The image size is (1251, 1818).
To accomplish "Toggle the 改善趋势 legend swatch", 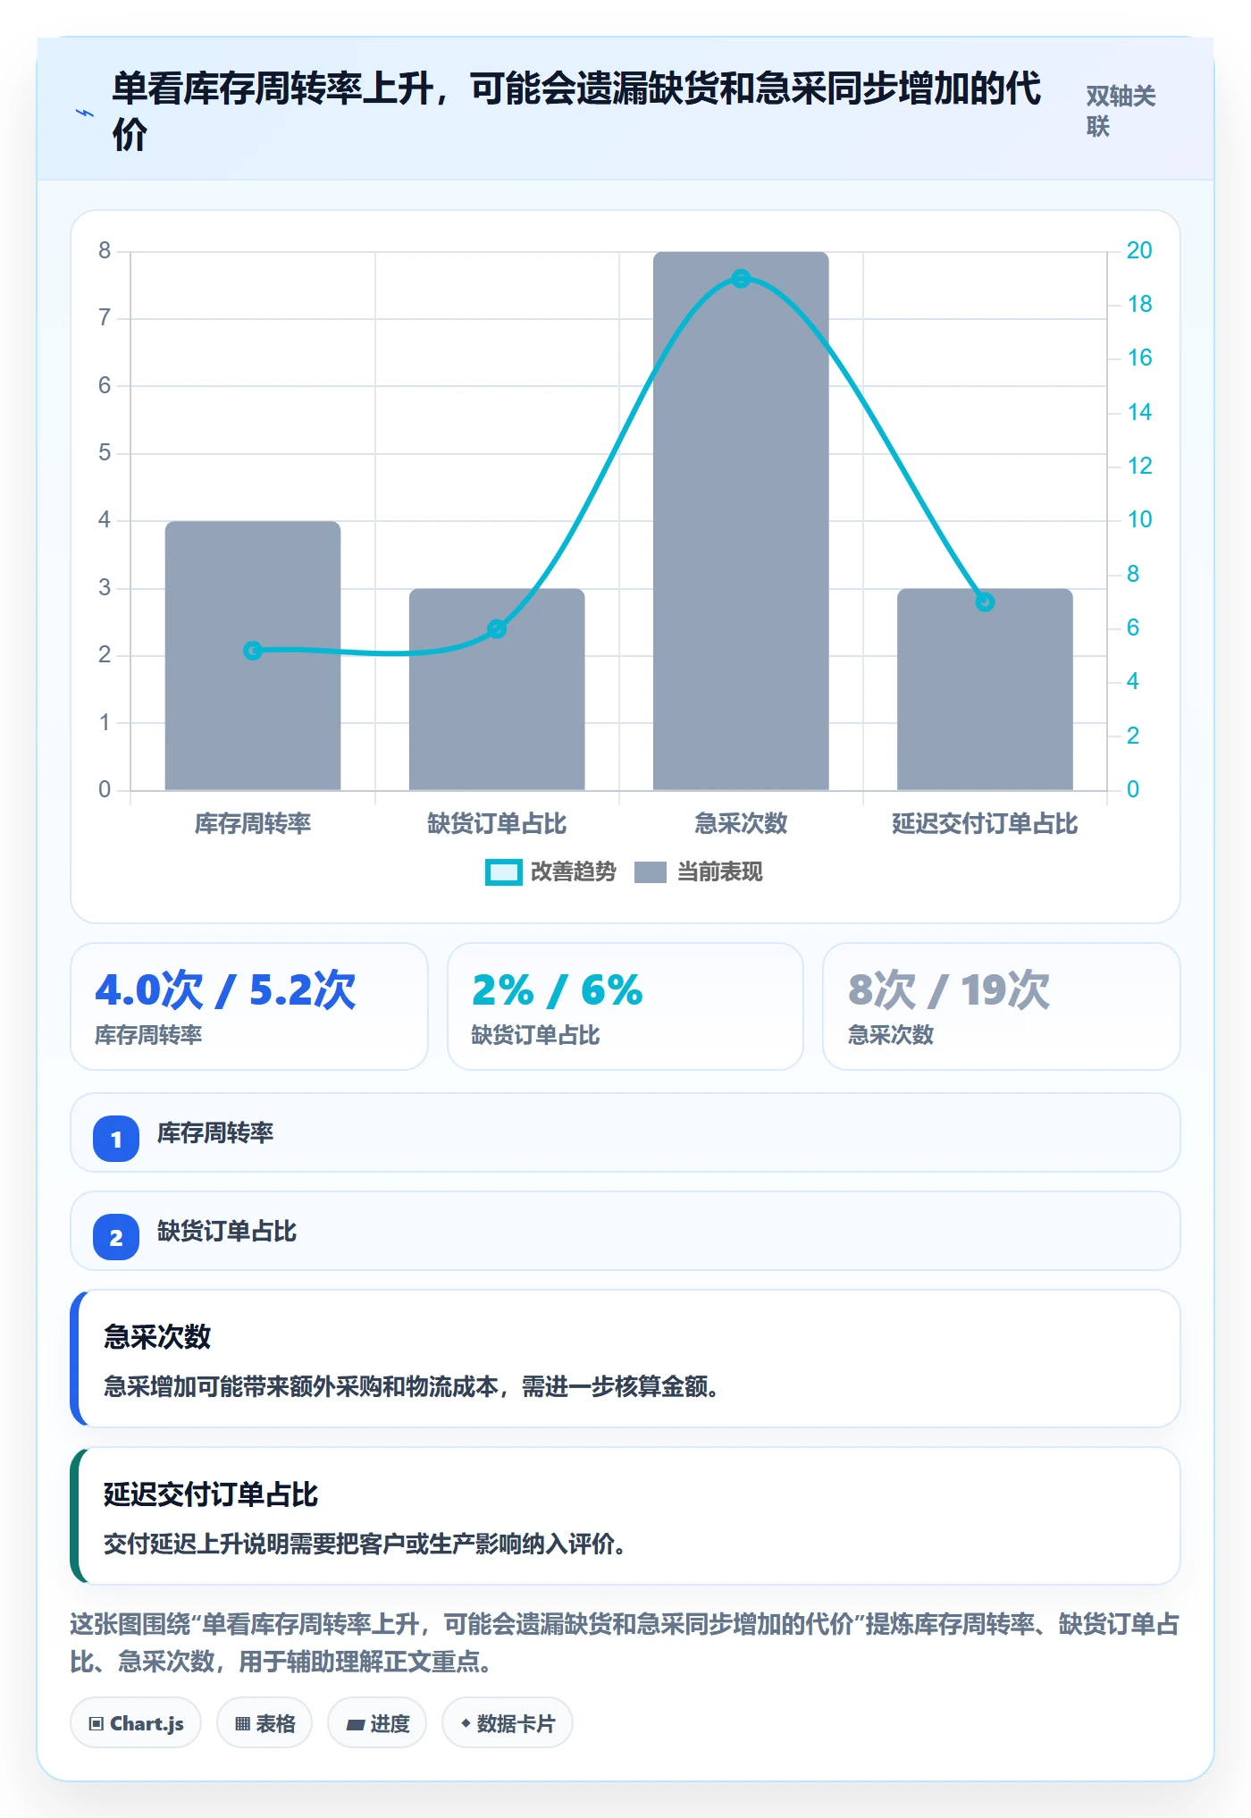I will (503, 872).
